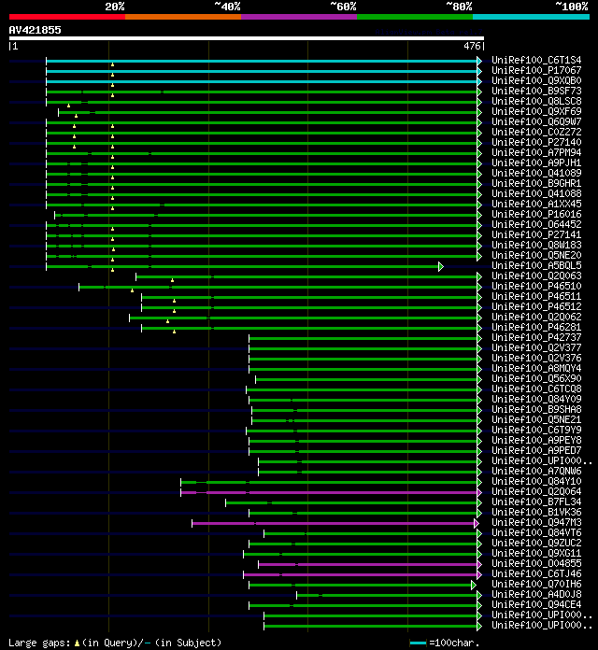Select the UniRef100_Q70IH6 label

536,585
